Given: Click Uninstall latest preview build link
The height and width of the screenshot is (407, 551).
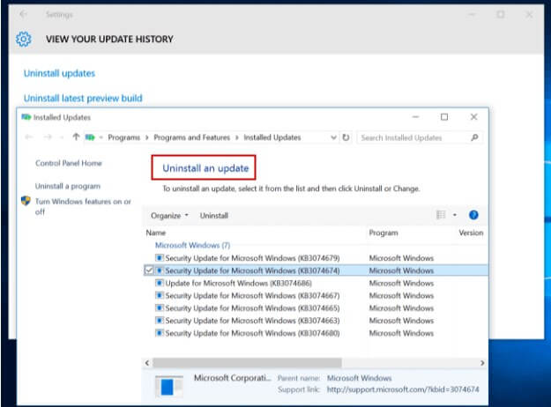Looking at the screenshot, I should [x=83, y=99].
